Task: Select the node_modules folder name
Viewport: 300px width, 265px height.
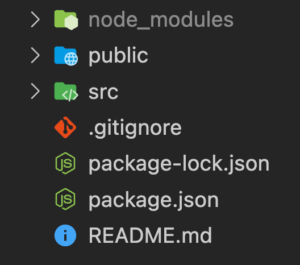Action: point(161,20)
